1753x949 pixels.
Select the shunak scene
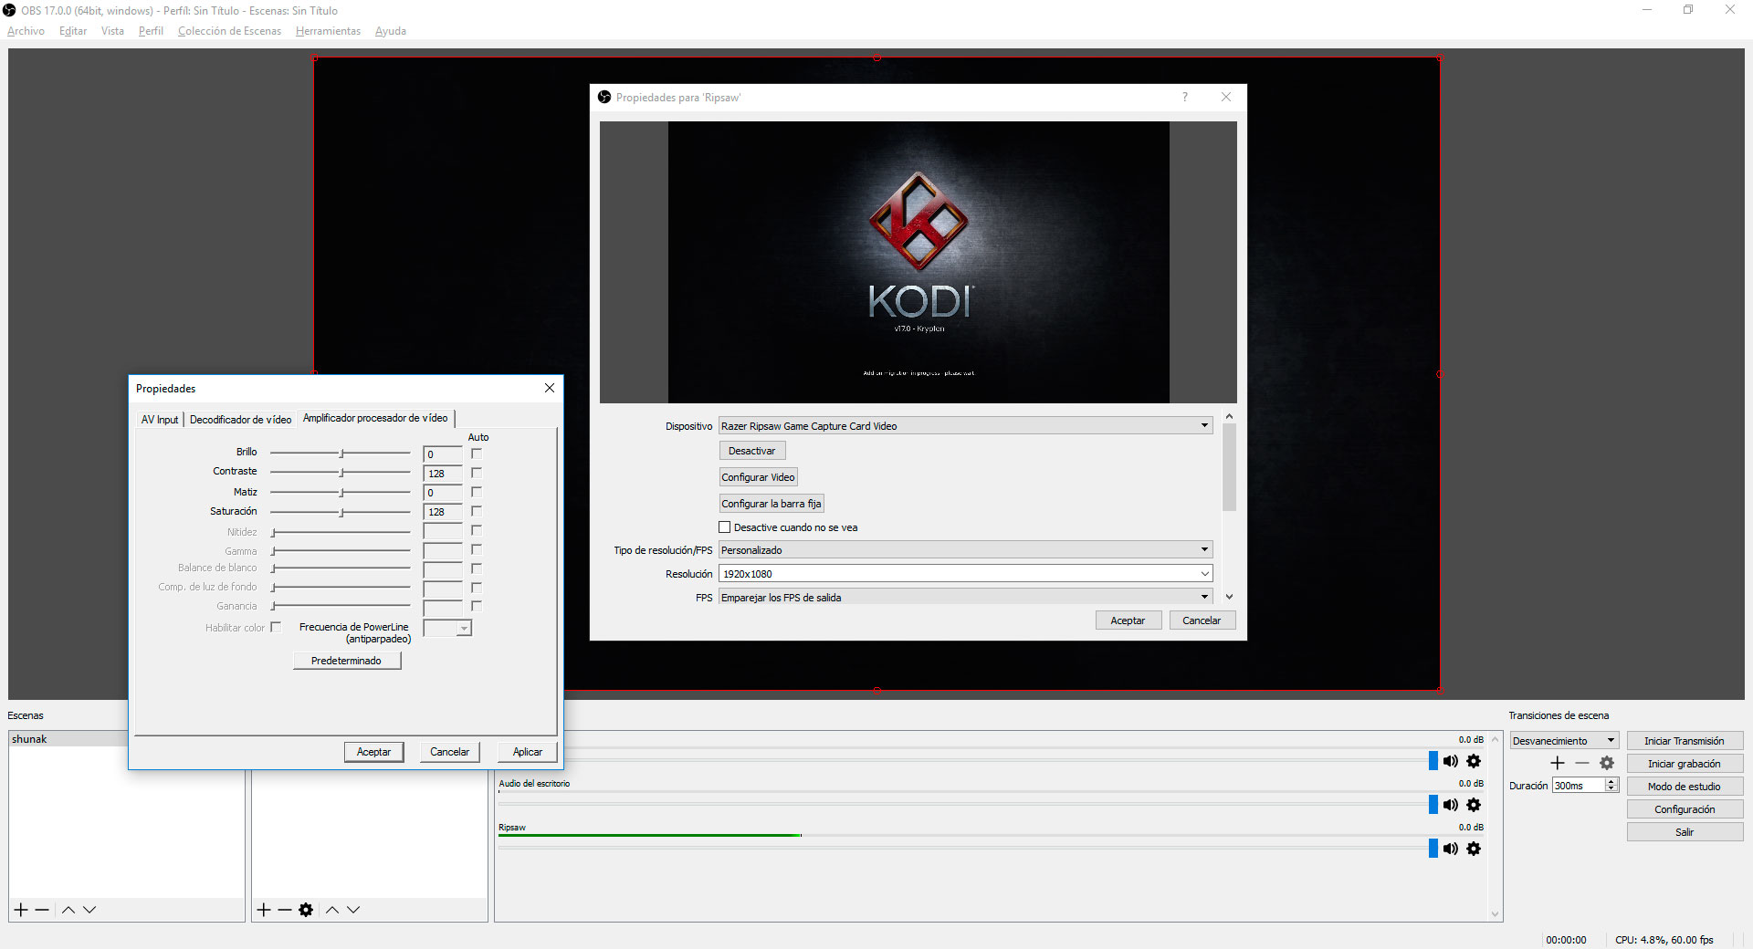tap(68, 739)
